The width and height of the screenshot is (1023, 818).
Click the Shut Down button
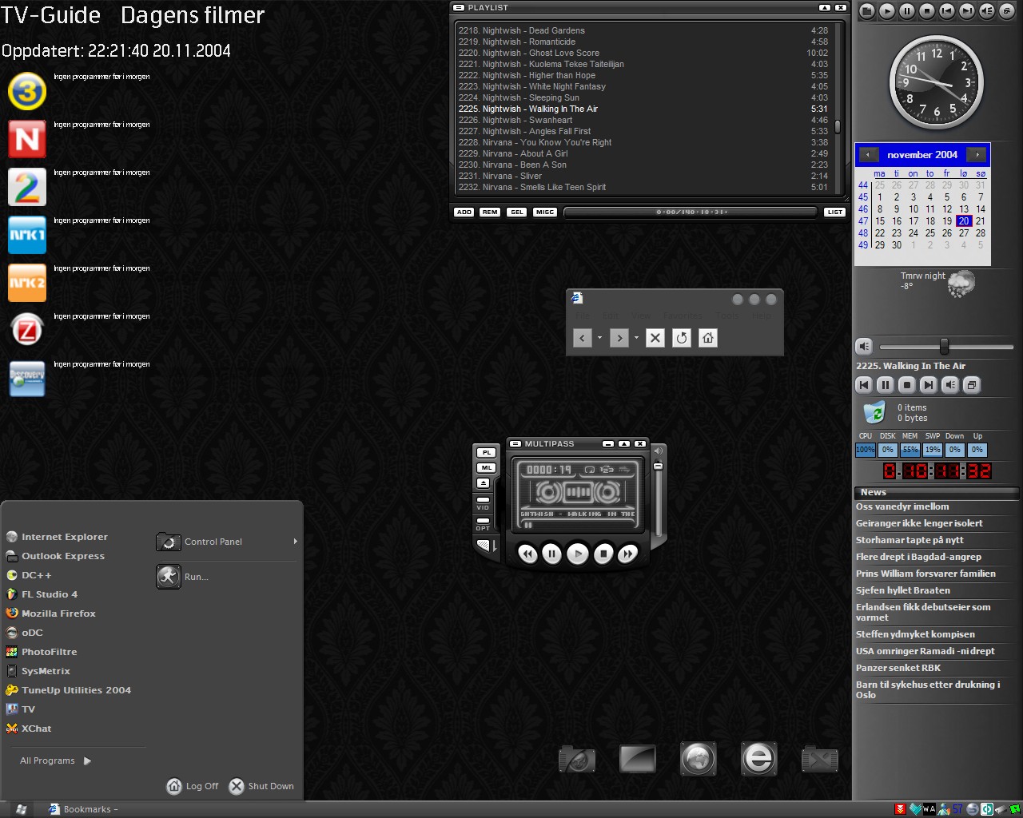[x=261, y=786]
